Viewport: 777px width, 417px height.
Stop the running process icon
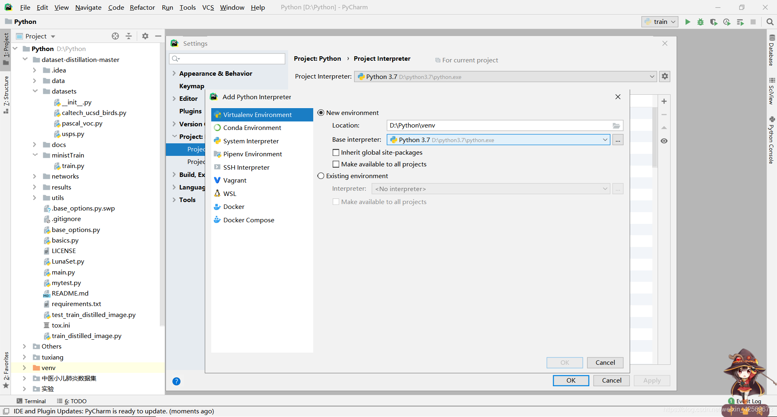click(753, 22)
